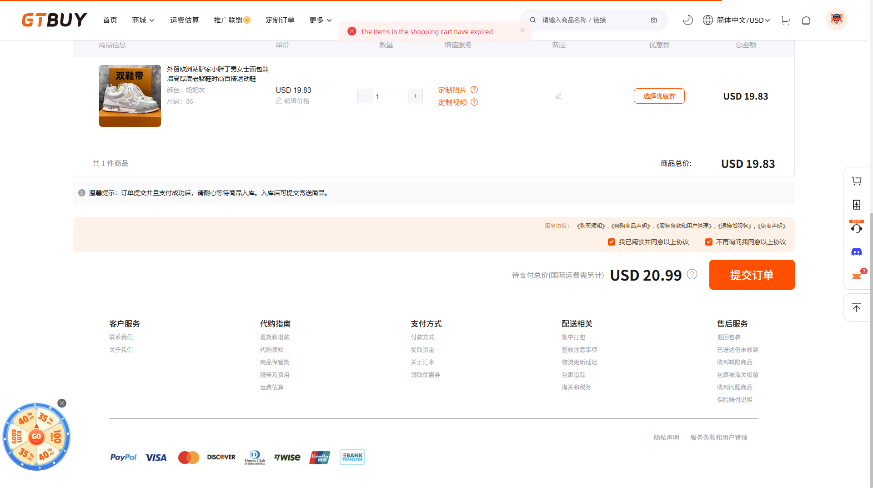Screen dimensions: 873x488
Task: Show help for 定制照片
Action: 474,90
